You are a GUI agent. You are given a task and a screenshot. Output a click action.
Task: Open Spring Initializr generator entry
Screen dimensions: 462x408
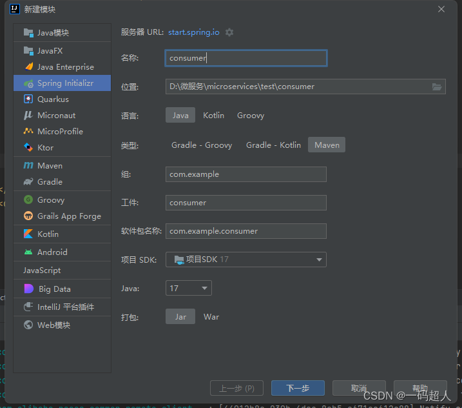point(62,83)
